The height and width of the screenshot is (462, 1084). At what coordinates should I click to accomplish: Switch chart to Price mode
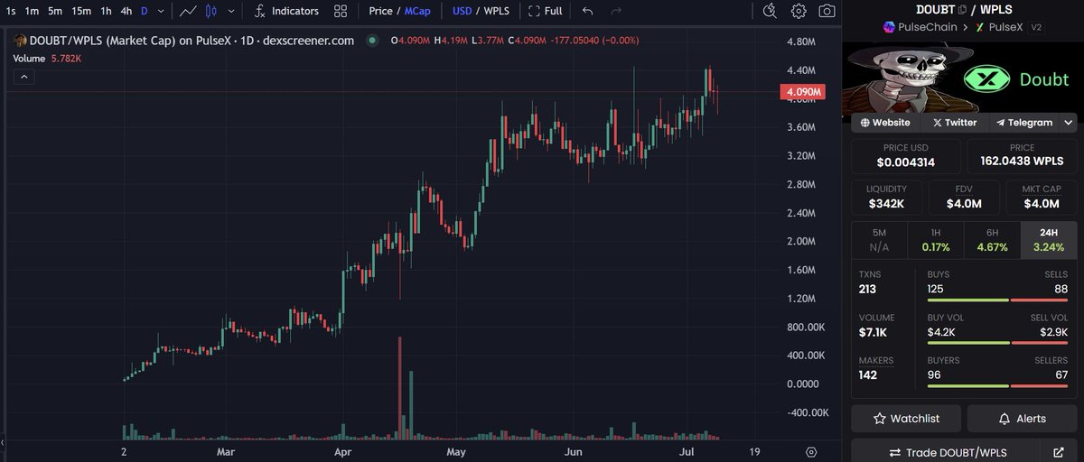click(380, 11)
